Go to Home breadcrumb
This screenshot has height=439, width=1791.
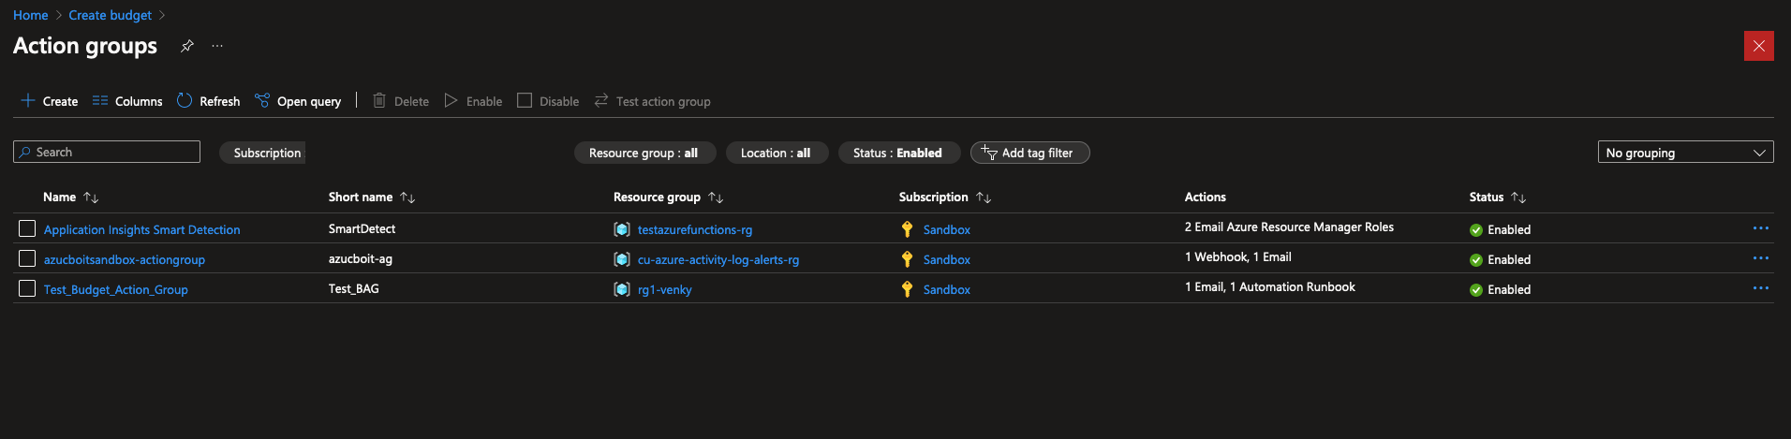31,15
